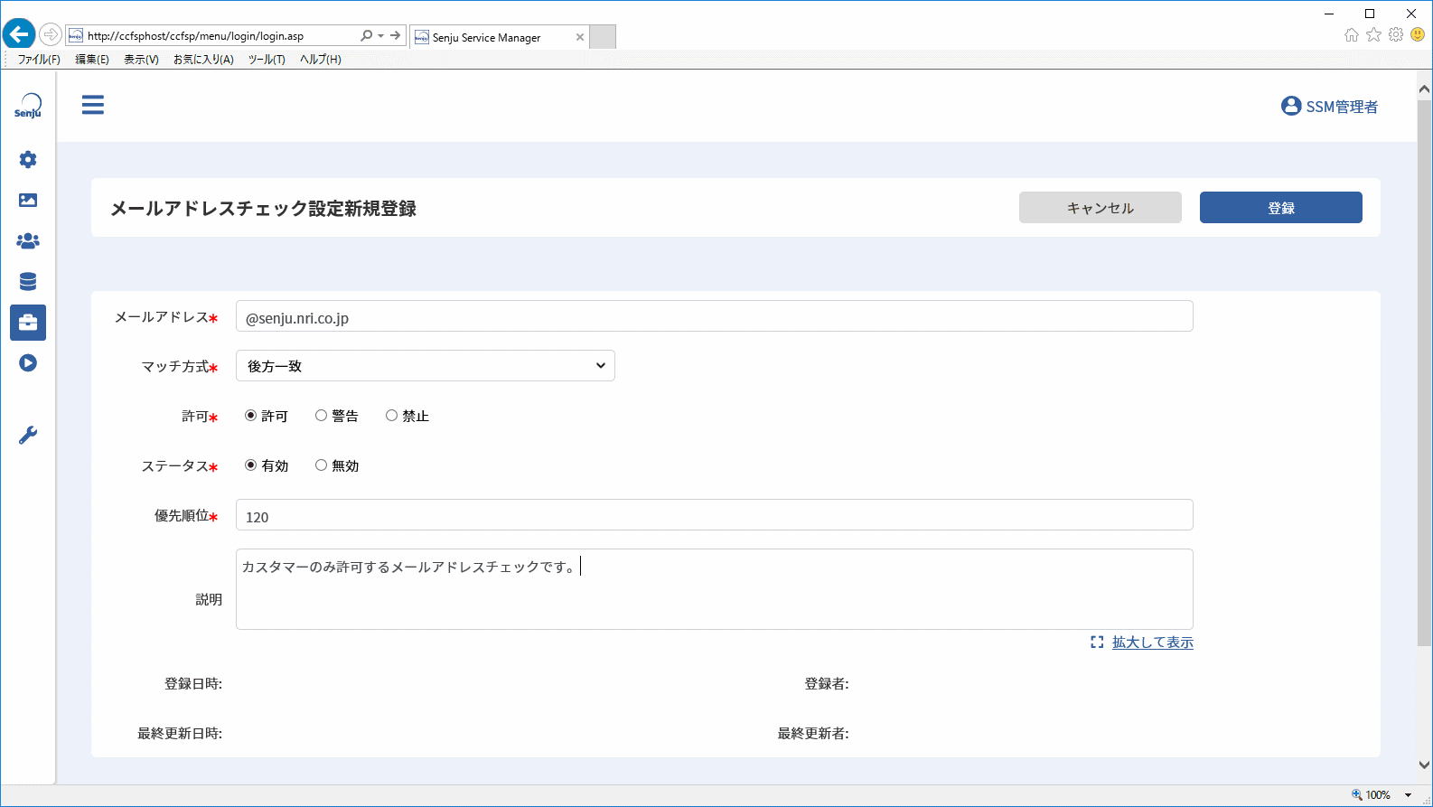Select the briefcase sidebar icon
1433x807 pixels.
28,323
